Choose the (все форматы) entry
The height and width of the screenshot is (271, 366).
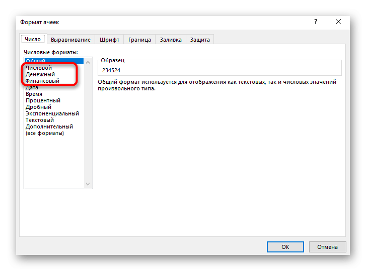[54, 133]
